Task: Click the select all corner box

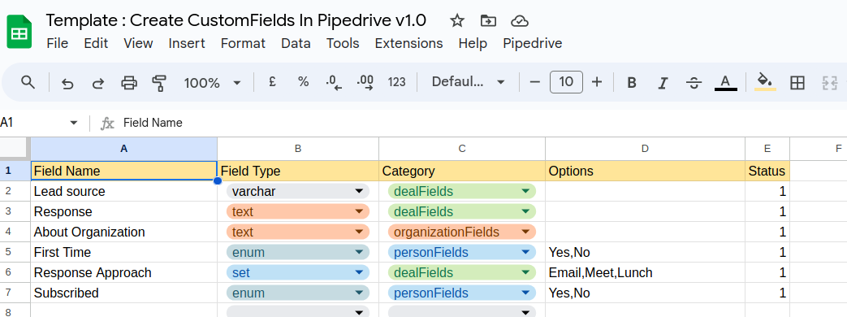Action: click(15, 148)
